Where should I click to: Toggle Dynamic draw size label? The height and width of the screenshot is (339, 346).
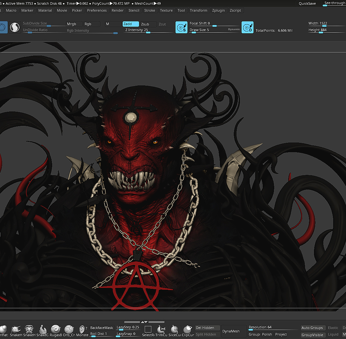[x=234, y=29]
